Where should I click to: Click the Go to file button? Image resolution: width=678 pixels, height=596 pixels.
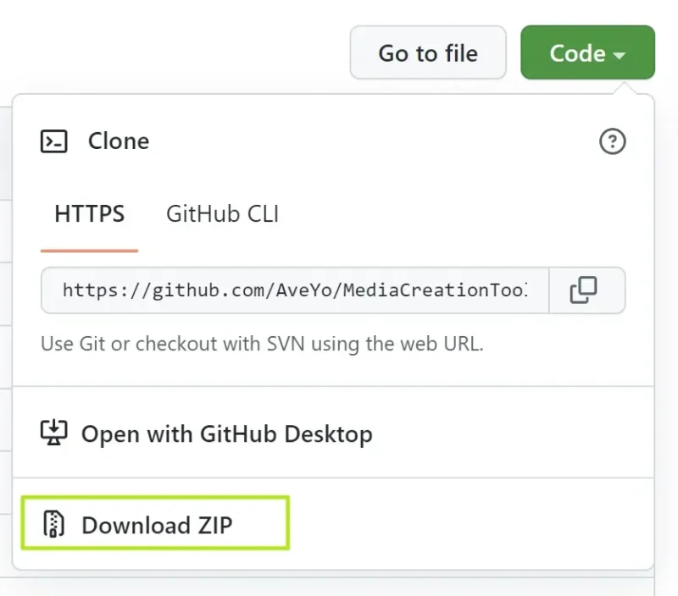[428, 53]
